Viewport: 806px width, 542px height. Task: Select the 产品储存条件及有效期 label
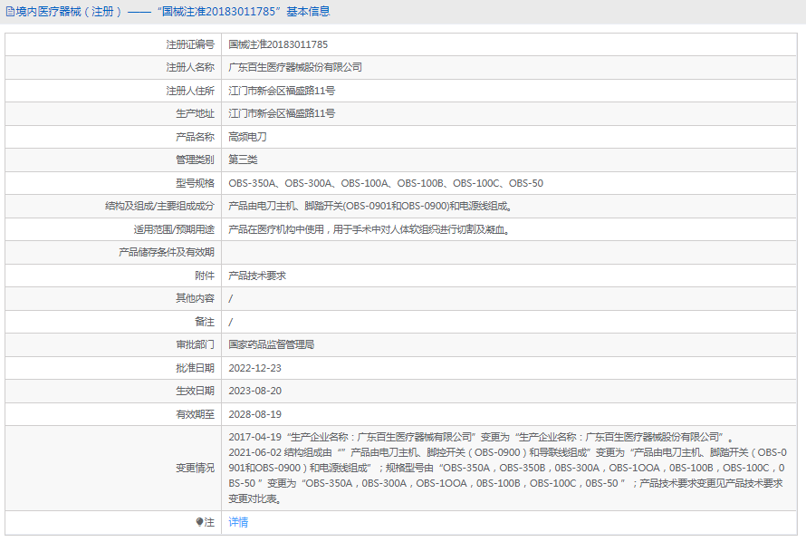click(167, 252)
